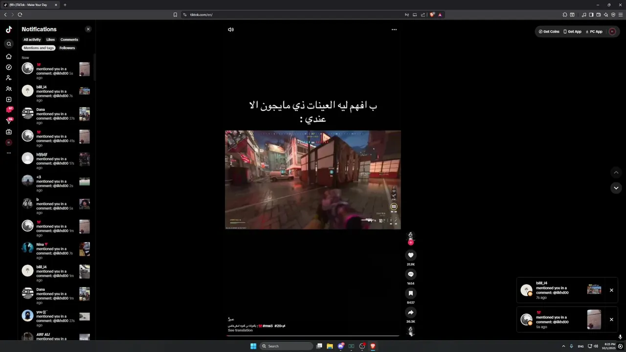Open the search icon in TikTok sidebar
Screen dimensions: 626x352
pos(9,44)
